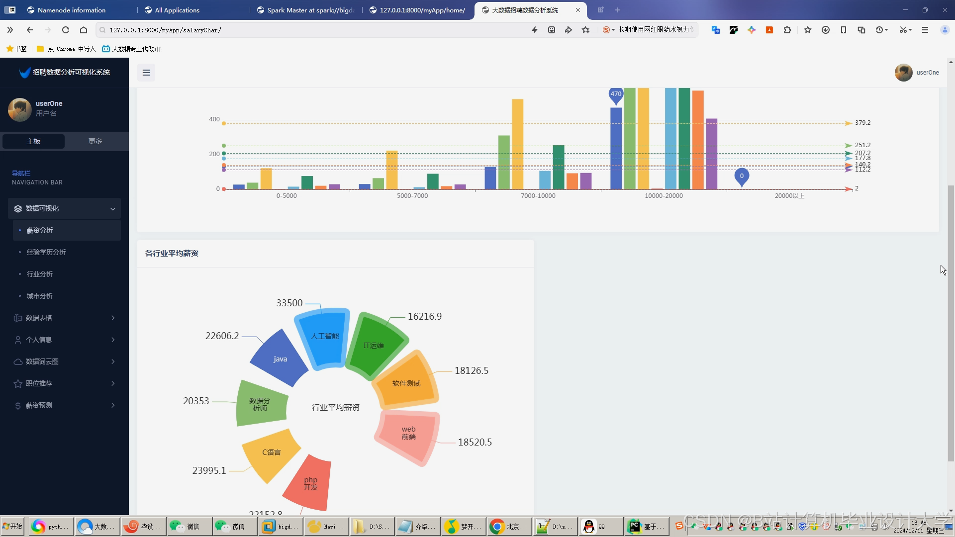Click the 数据表格 table icon

(x=18, y=318)
